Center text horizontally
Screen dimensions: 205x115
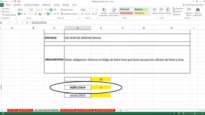point(48,14)
